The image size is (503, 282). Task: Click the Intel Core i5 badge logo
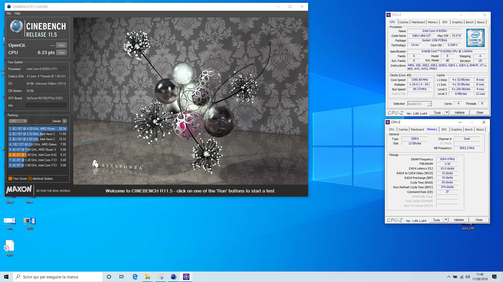[475, 38]
